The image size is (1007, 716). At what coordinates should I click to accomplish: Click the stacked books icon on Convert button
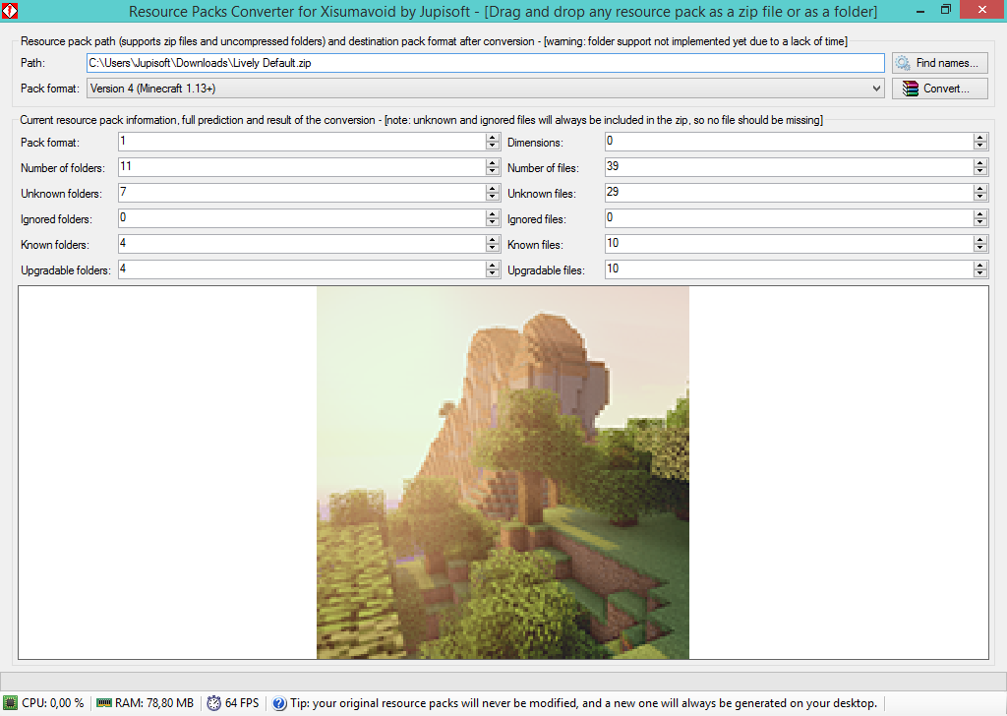(x=910, y=89)
